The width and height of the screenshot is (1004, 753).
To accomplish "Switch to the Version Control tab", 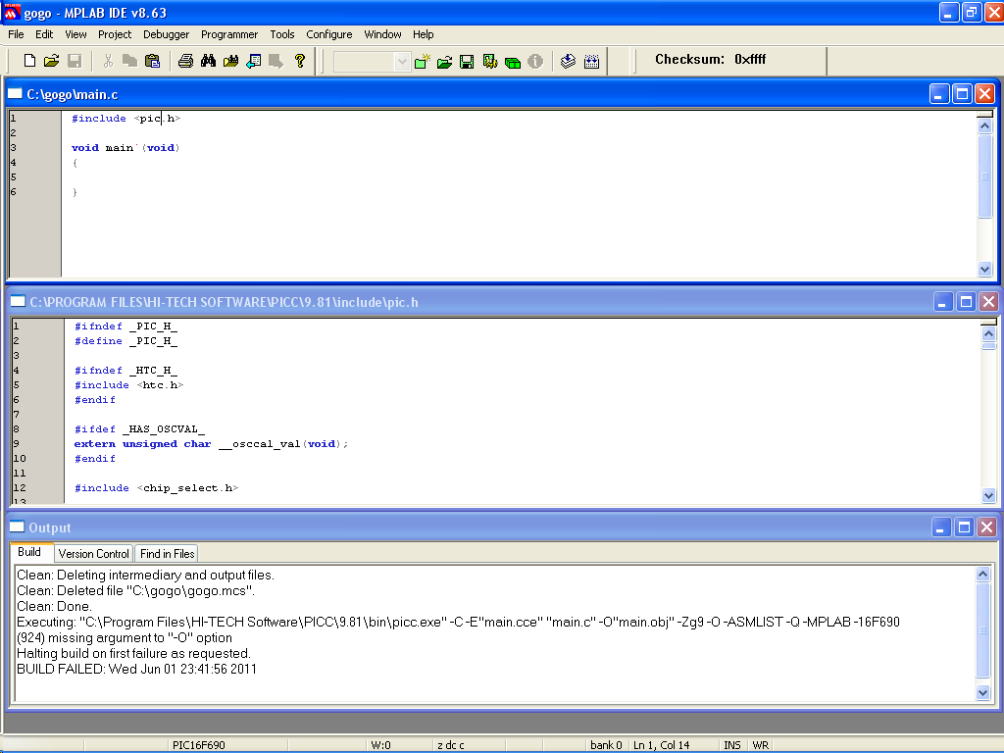I will point(93,554).
